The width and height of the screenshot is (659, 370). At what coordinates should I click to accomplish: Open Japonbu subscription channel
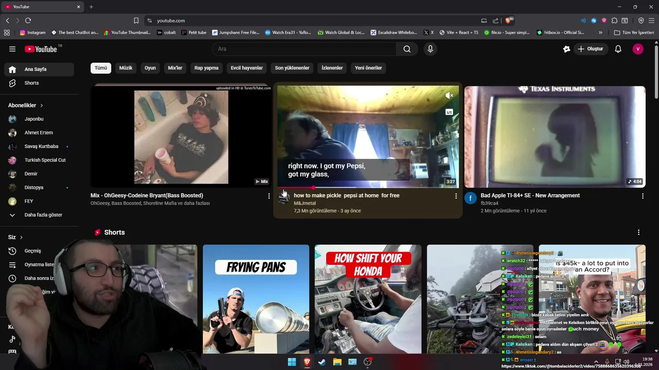pos(39,119)
